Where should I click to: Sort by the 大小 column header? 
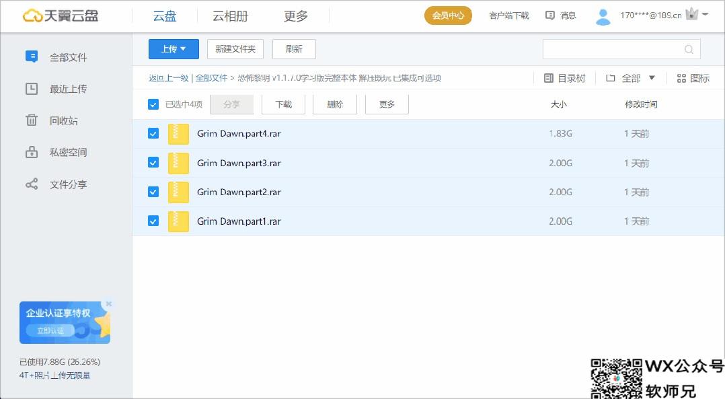(x=558, y=104)
